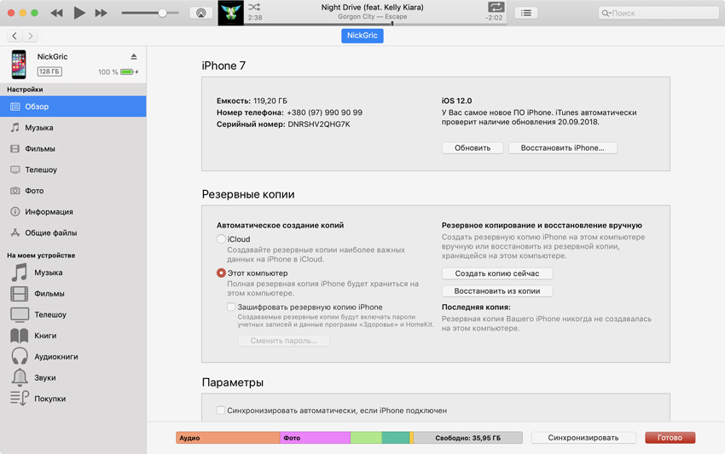The width and height of the screenshot is (725, 454).
Task: Open Покупки on the device
Action: click(x=73, y=399)
